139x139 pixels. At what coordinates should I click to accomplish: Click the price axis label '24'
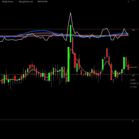point(133,30)
